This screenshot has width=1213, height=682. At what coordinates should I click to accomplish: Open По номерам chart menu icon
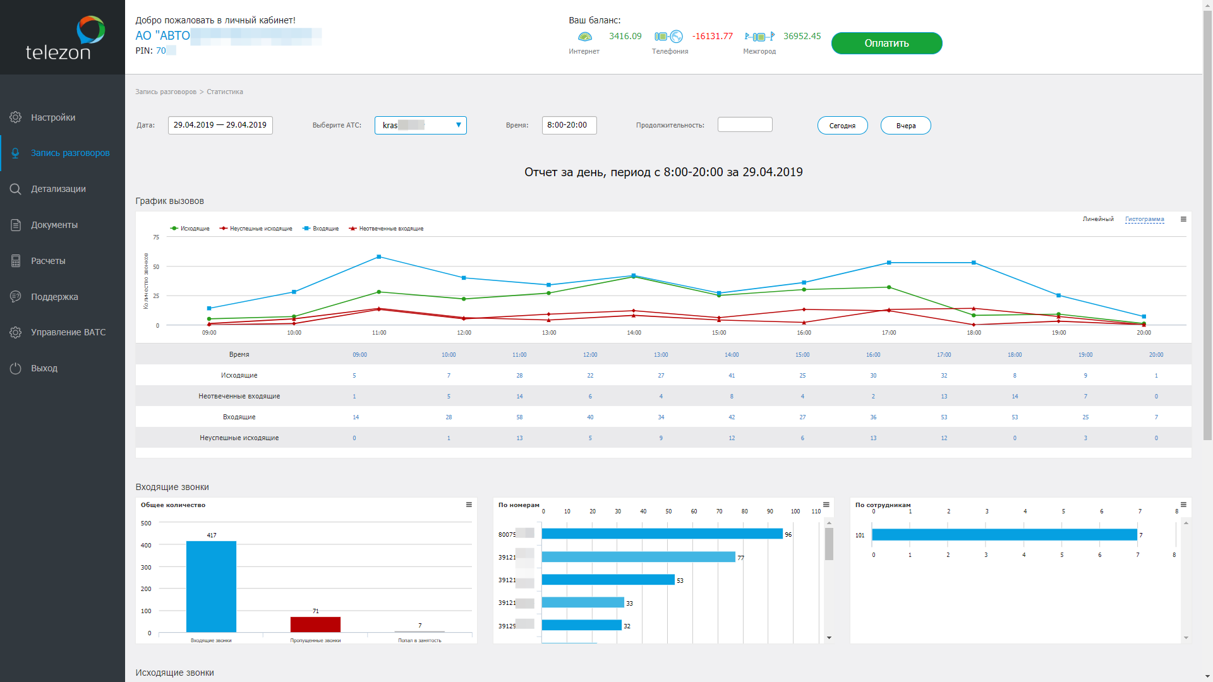pyautogui.click(x=826, y=505)
